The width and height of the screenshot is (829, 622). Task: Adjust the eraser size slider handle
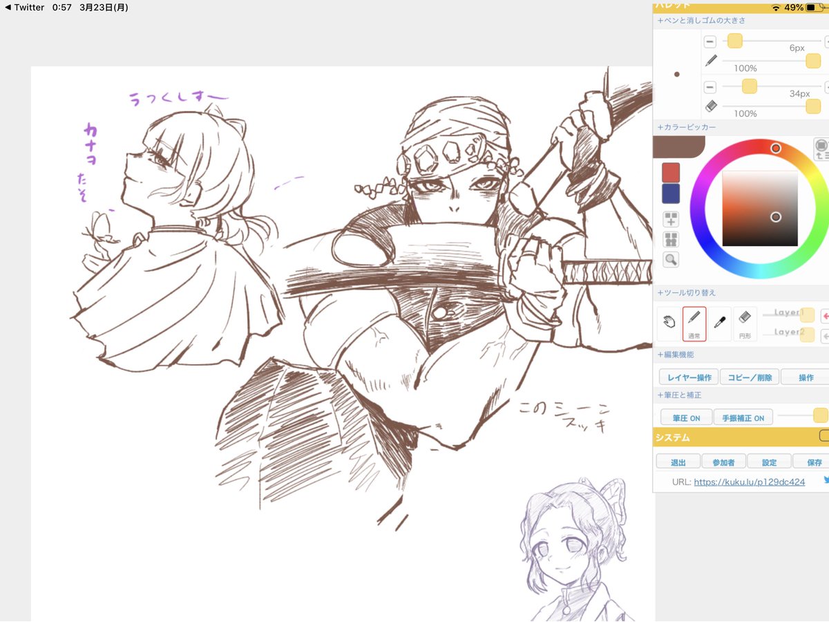click(x=750, y=86)
